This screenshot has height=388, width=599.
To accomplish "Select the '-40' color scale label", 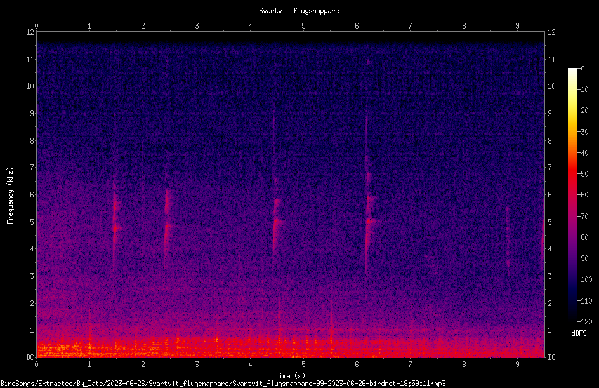I will click(583, 153).
